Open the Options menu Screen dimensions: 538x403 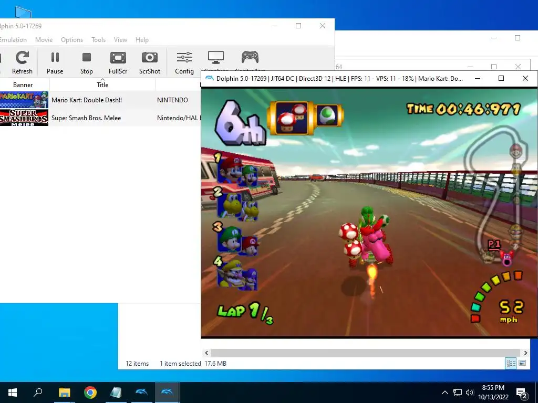pyautogui.click(x=71, y=40)
